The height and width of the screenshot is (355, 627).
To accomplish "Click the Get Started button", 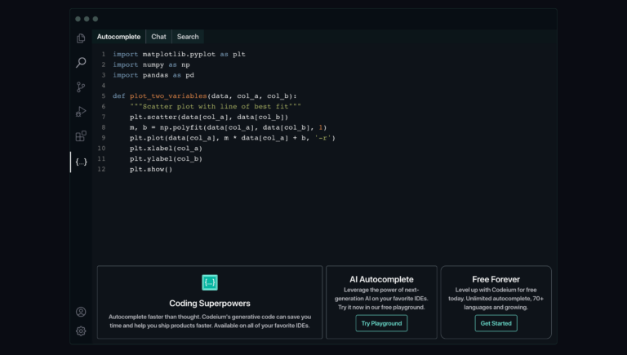I will (x=496, y=323).
